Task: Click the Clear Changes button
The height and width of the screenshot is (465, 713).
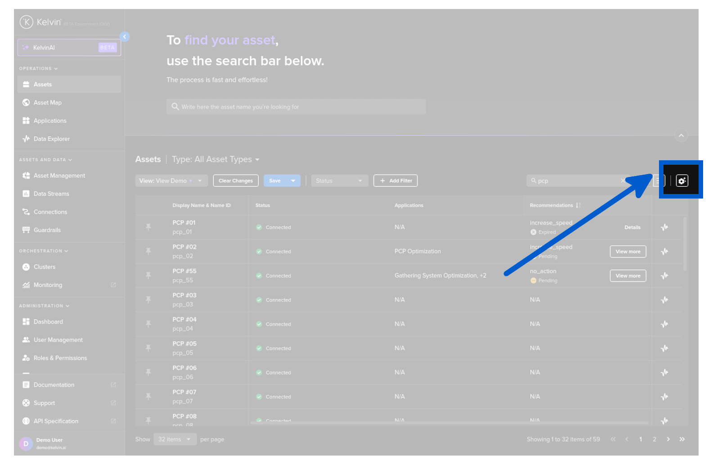Action: coord(235,181)
